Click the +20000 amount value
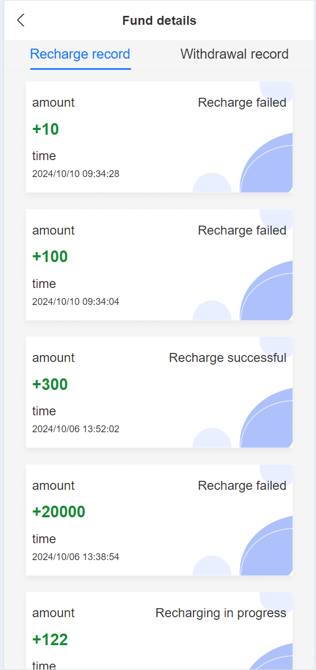 (x=59, y=512)
